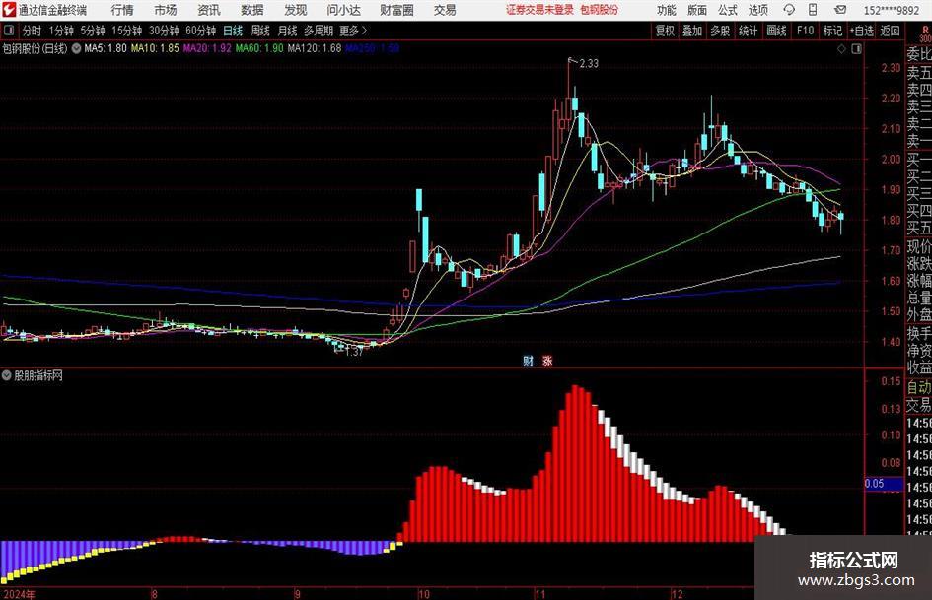Open the 市场 menu
The height and width of the screenshot is (600, 932).
click(x=166, y=10)
